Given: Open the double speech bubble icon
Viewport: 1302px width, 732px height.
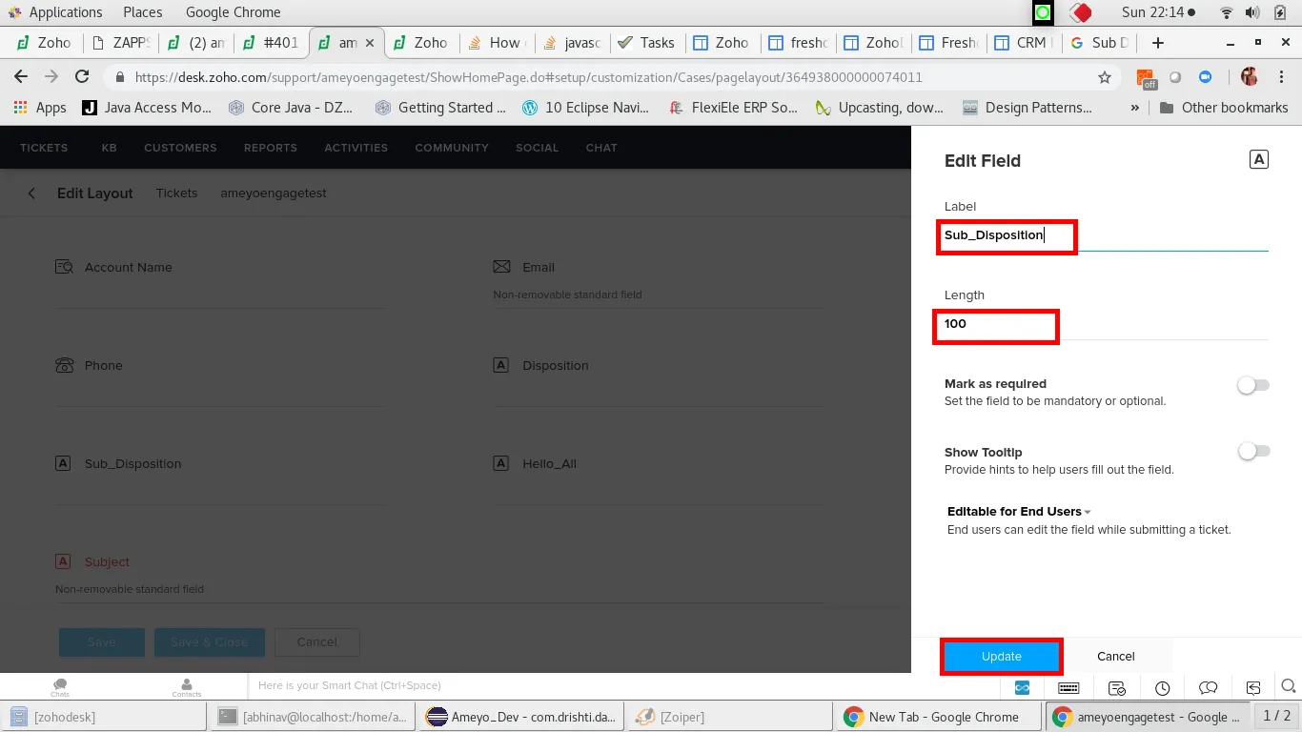Looking at the screenshot, I should tap(1209, 687).
